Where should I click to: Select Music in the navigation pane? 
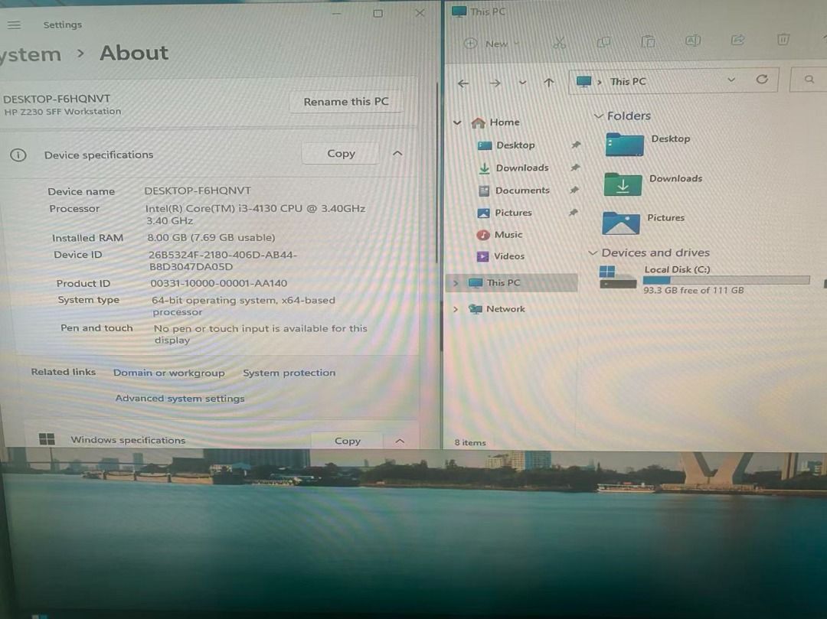click(x=499, y=234)
